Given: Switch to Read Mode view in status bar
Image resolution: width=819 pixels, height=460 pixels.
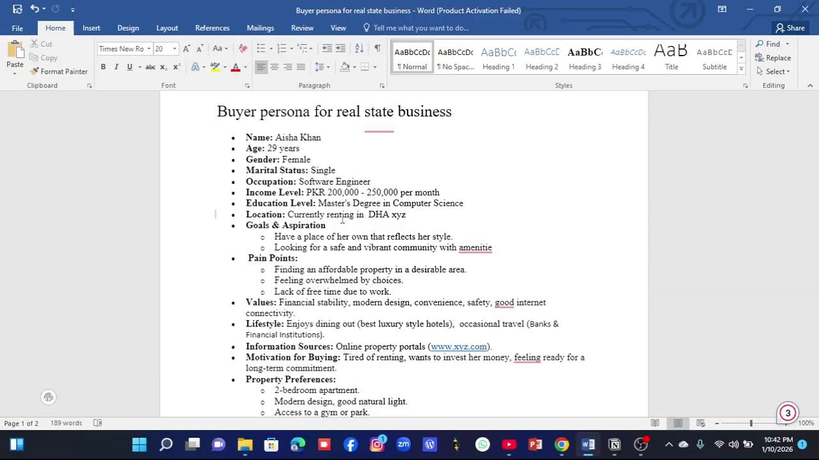Looking at the screenshot, I should 655,423.
